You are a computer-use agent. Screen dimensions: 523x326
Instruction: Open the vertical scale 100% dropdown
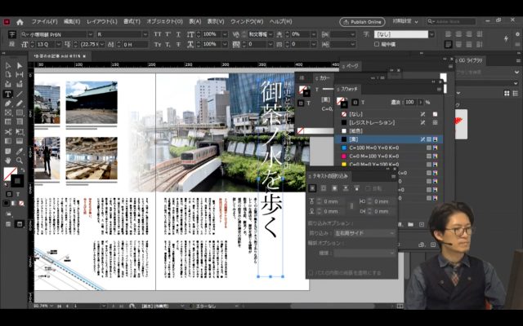click(225, 34)
